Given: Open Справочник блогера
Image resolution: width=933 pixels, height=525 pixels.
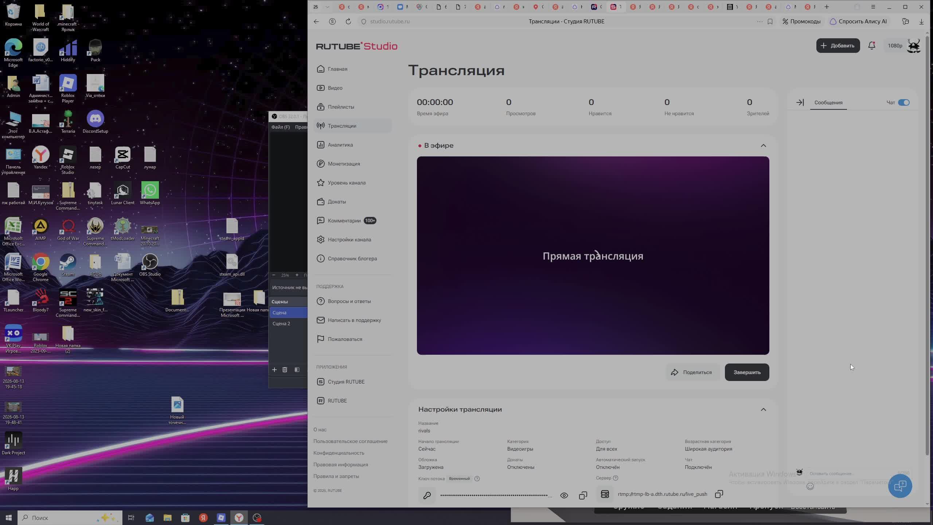Looking at the screenshot, I should tap(352, 258).
